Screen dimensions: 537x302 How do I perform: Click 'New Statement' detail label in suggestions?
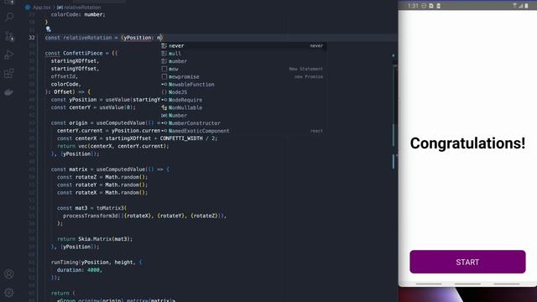[x=305, y=69]
